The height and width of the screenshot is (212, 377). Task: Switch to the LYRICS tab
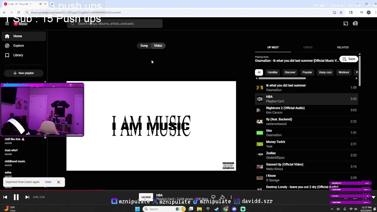pyautogui.click(x=308, y=47)
